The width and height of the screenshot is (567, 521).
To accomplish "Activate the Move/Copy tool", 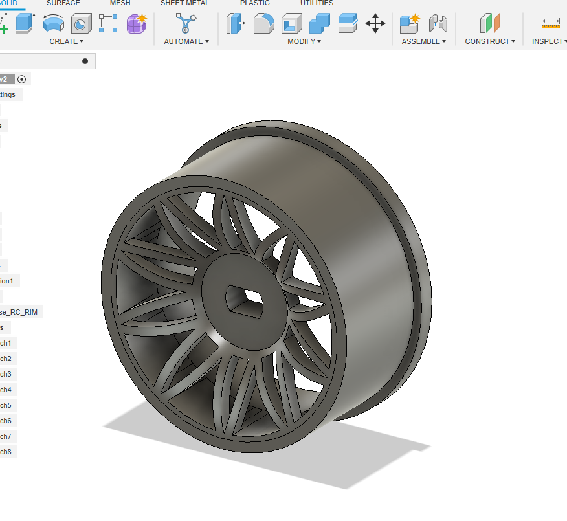I will pos(376,23).
